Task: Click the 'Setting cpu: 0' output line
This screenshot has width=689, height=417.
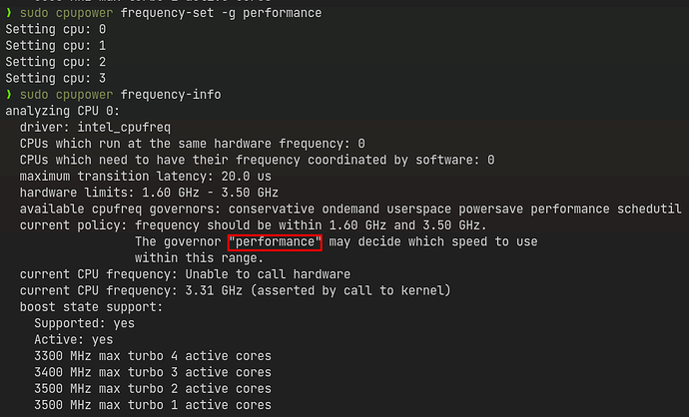Action: click(x=56, y=29)
